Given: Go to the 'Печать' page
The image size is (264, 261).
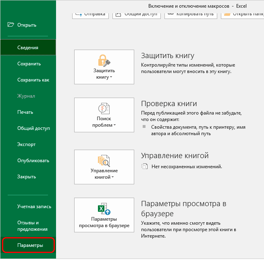Looking at the screenshot, I should pos(28,112).
